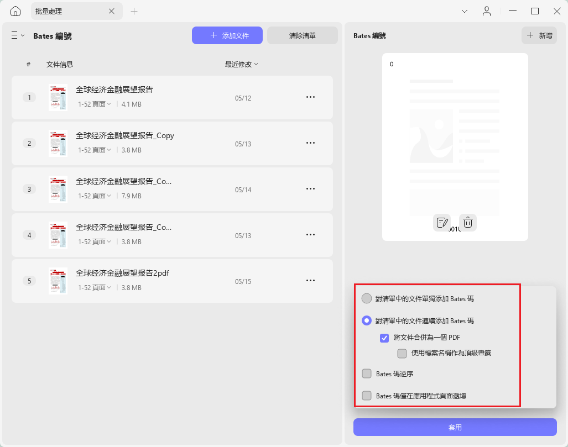Viewport: 568px width, 447px height.
Task: Select 對清單中的文件單獨添加 Bates 碼 radio
Action: pos(367,298)
